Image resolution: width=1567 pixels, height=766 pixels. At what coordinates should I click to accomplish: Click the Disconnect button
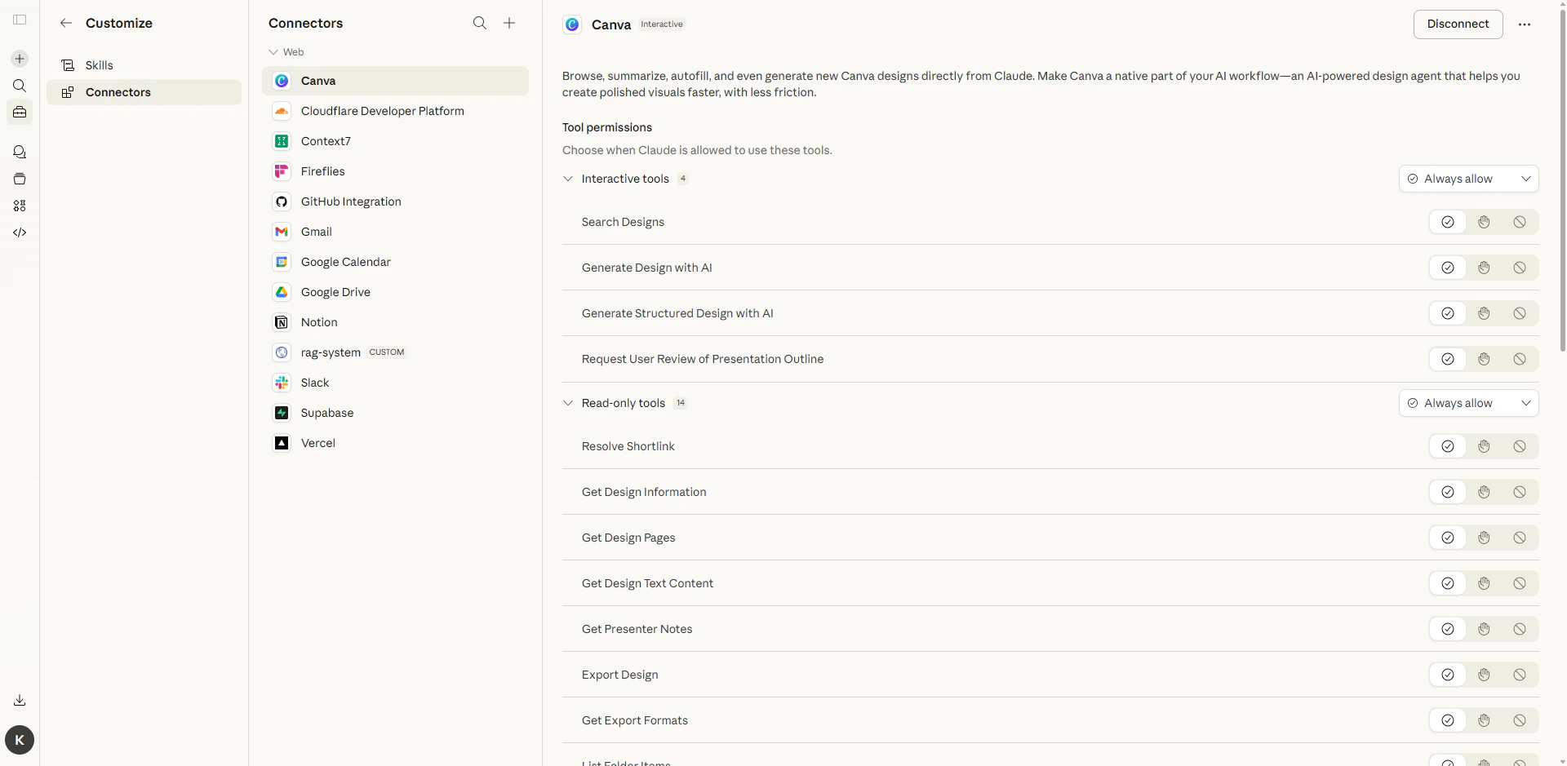click(x=1458, y=24)
